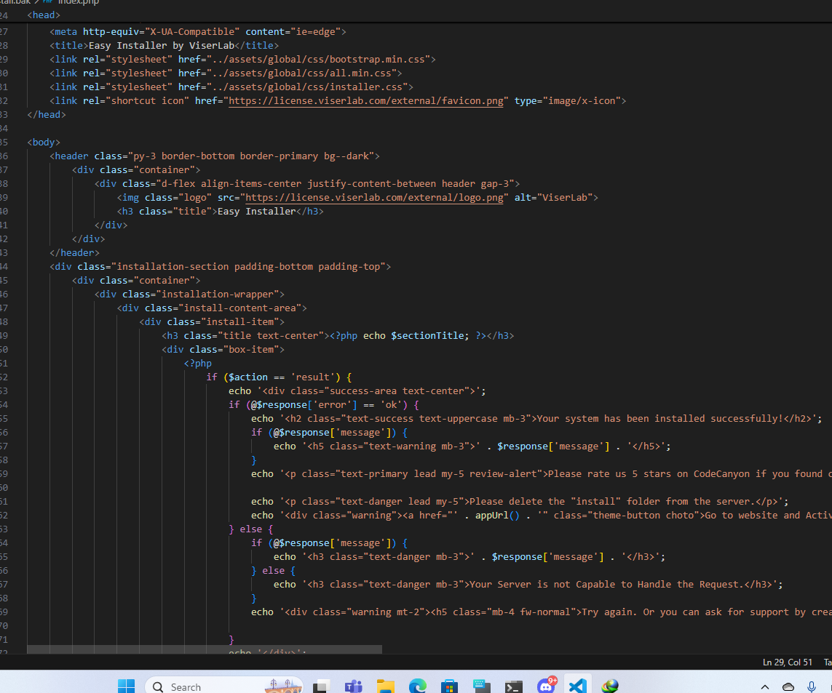Click the opening <body> tag

click(44, 142)
